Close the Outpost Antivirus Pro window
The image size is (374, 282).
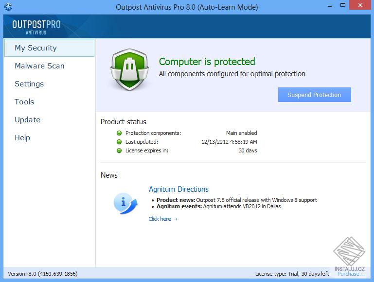360,5
